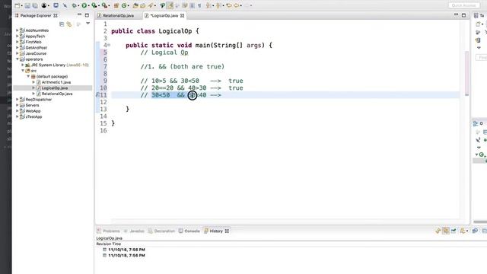The width and height of the screenshot is (487, 274).
Task: Open the Run button dropdown arrow
Action: click(x=88, y=5)
